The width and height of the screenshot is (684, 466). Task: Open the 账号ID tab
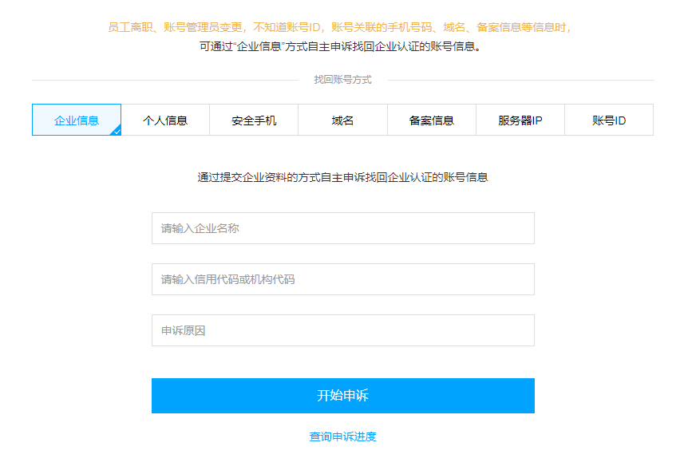click(x=609, y=120)
